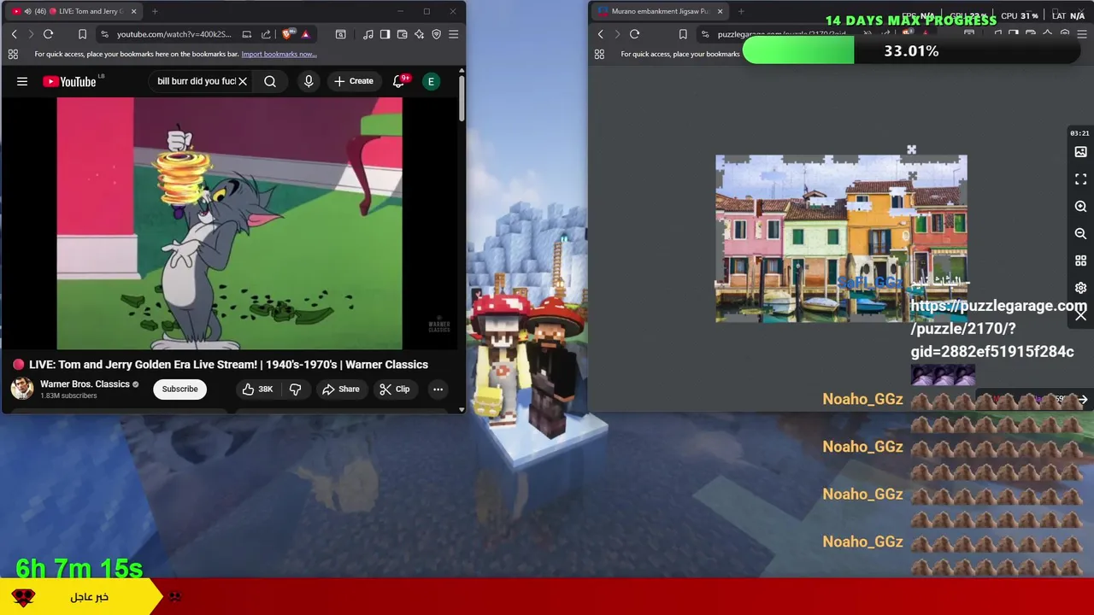Open YouTube notifications bell
The height and width of the screenshot is (615, 1094).
[398, 81]
